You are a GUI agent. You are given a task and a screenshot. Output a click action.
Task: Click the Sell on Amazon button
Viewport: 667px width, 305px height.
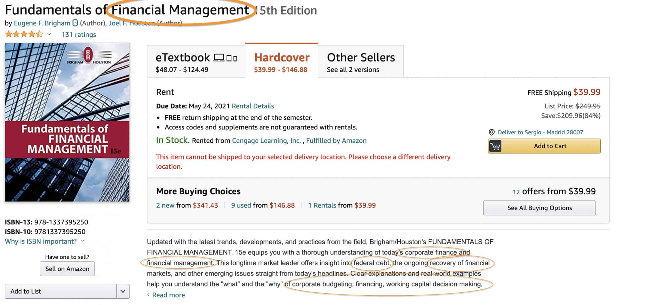[67, 269]
